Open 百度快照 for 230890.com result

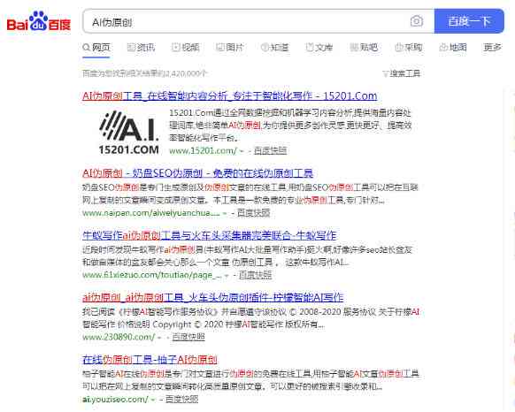[x=188, y=337]
